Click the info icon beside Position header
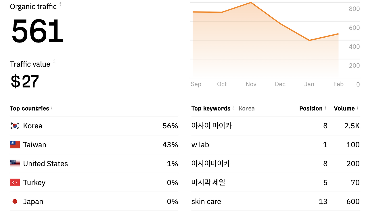 [x=325, y=108]
